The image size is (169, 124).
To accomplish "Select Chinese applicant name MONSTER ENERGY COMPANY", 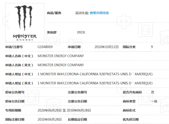I will pos(61,56).
